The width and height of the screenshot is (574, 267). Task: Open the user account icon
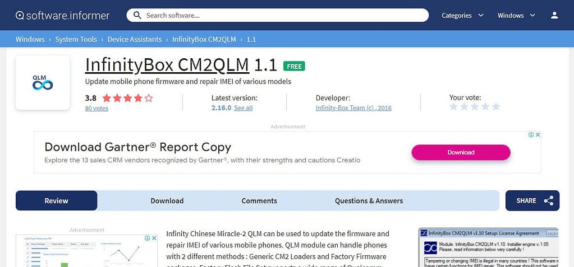point(554,15)
